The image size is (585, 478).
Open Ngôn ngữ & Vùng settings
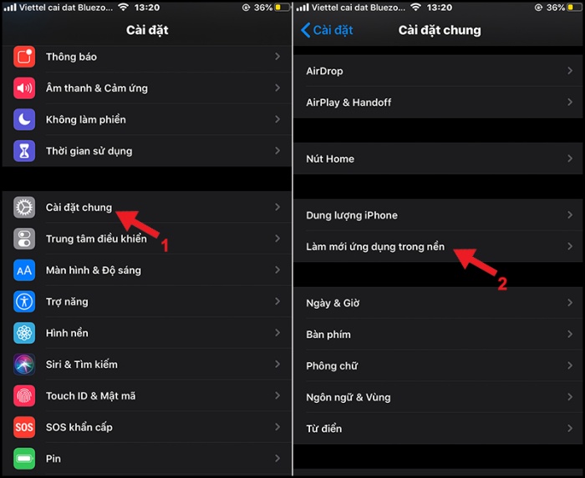tap(438, 397)
